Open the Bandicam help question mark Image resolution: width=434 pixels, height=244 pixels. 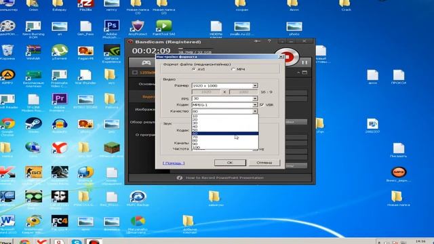269,41
